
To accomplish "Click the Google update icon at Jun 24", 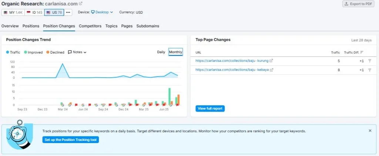I will click(x=83, y=105).
